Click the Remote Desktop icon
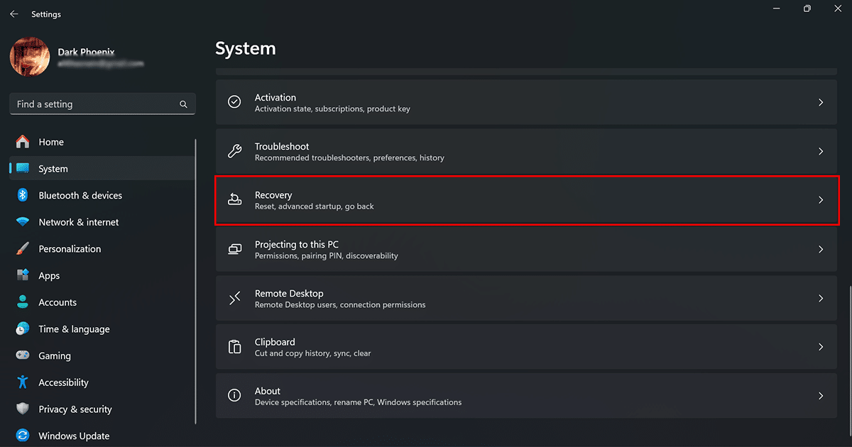 coord(234,298)
